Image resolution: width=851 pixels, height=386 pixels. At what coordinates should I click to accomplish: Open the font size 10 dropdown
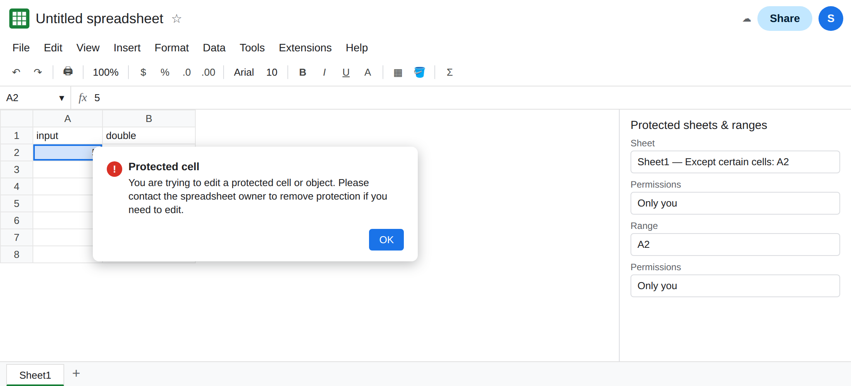[272, 72]
